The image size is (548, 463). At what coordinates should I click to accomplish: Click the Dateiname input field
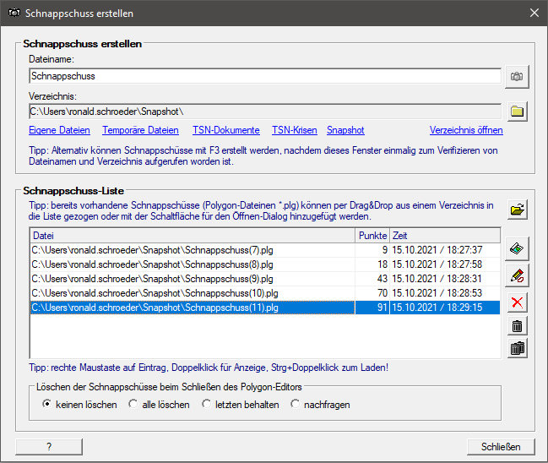coord(265,76)
